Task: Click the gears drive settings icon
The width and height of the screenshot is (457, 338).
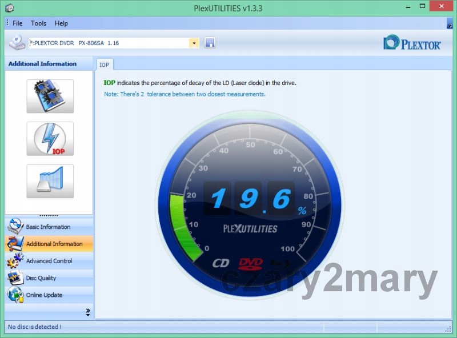Action: 50,96
